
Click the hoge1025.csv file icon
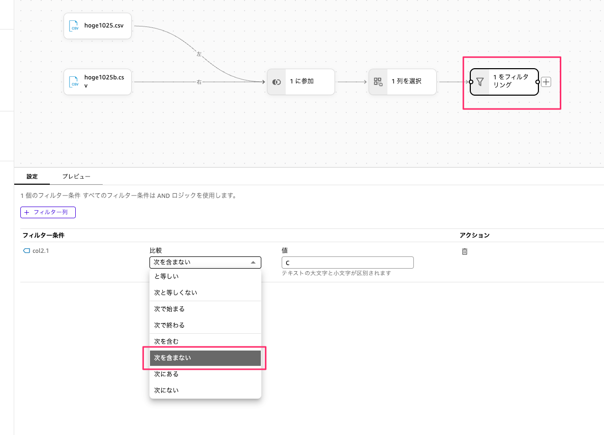[74, 26]
